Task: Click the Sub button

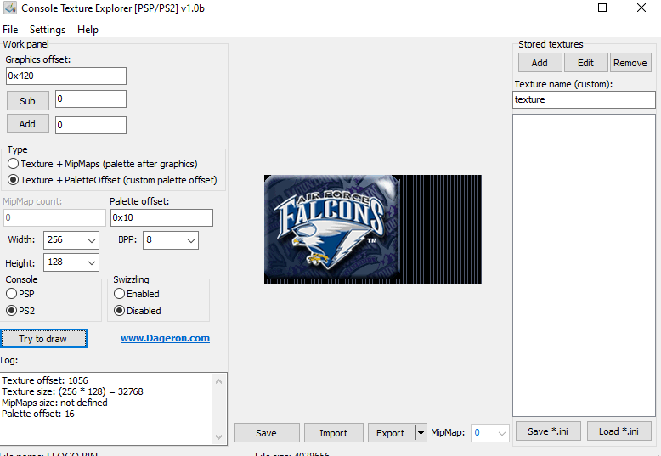Action: 28,101
